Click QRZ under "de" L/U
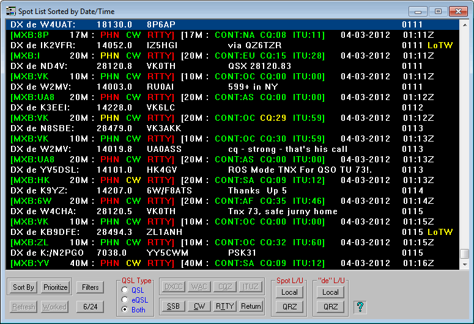Screen dimensions: 474x324 click(x=330, y=306)
